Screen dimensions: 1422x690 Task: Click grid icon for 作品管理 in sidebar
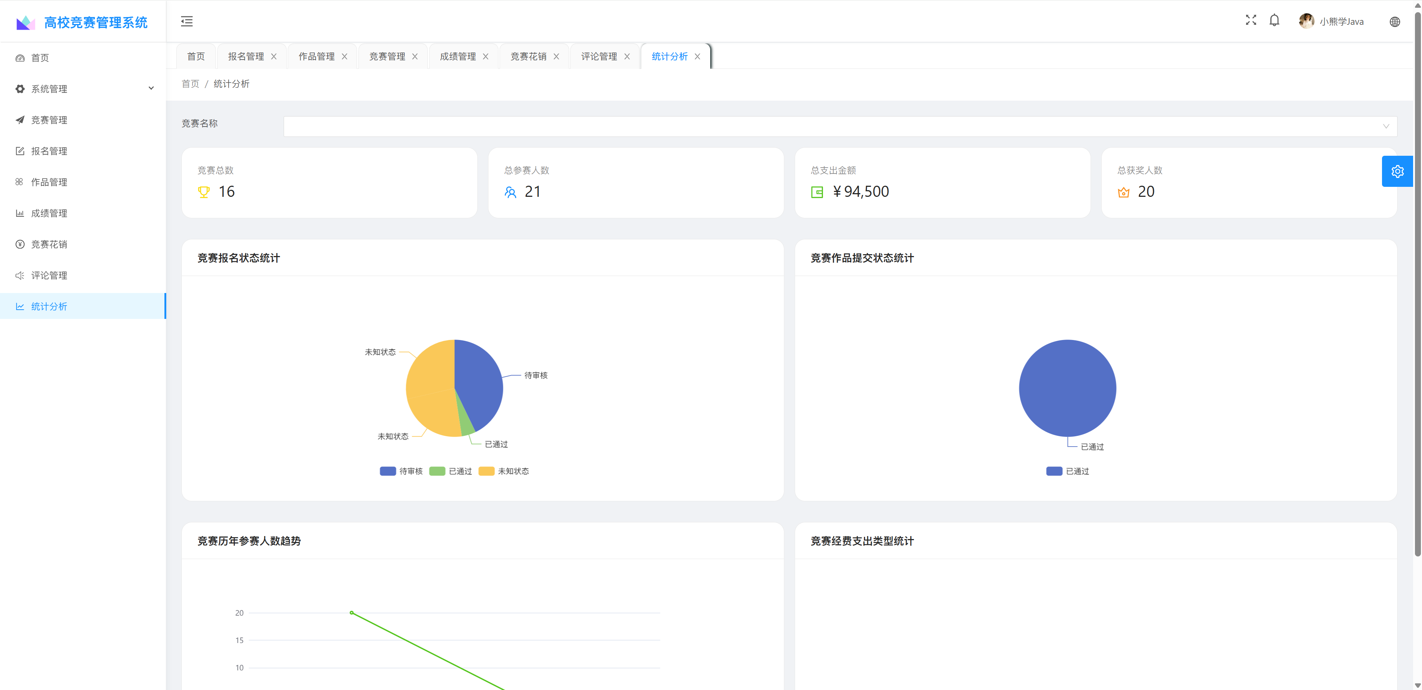(x=20, y=182)
